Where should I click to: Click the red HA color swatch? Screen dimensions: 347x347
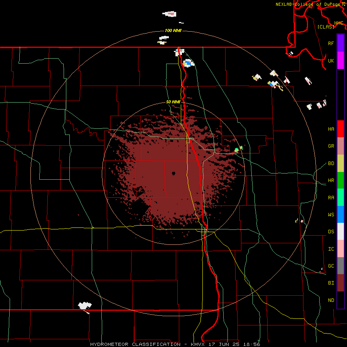(x=340, y=129)
